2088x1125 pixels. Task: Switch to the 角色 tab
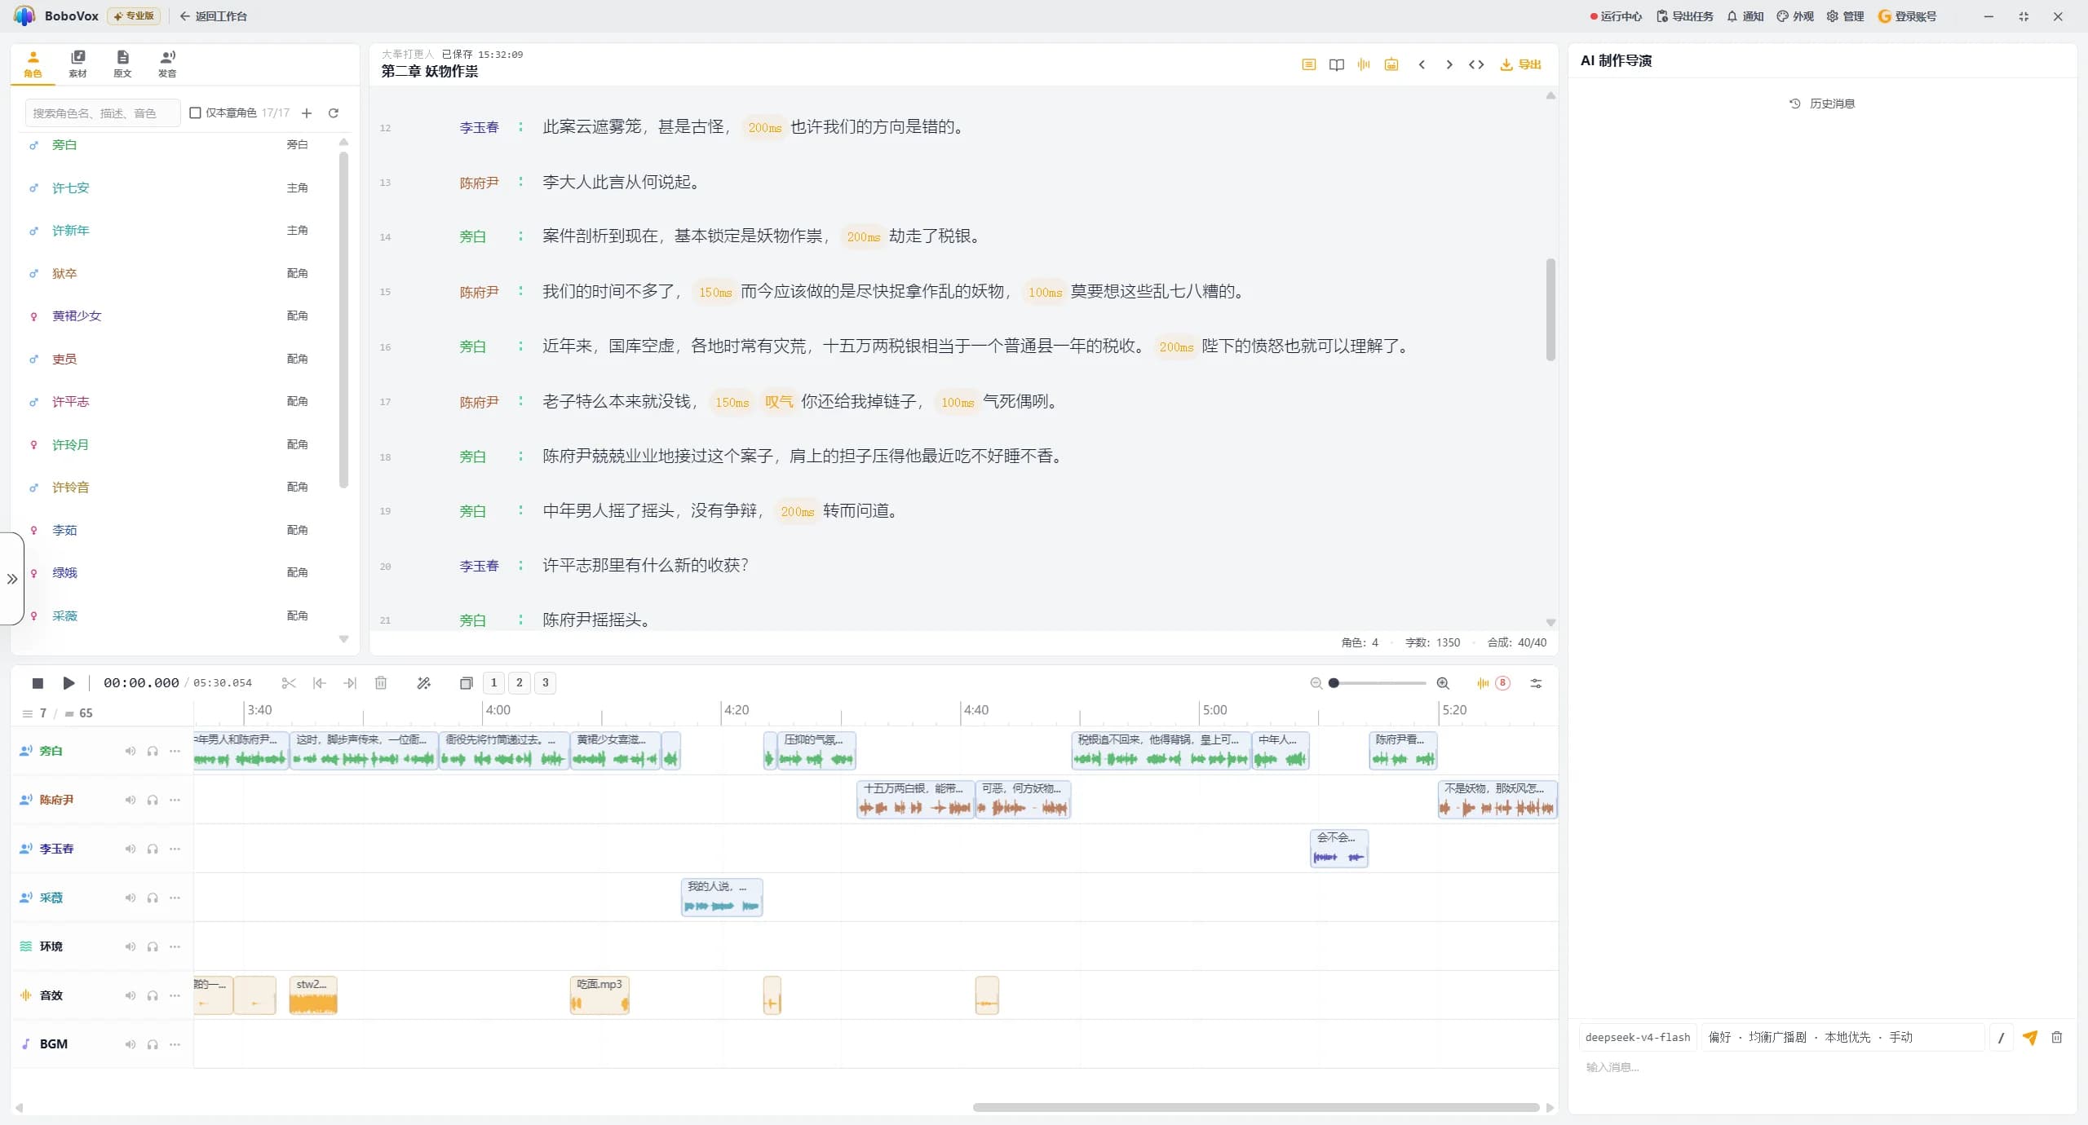(33, 64)
